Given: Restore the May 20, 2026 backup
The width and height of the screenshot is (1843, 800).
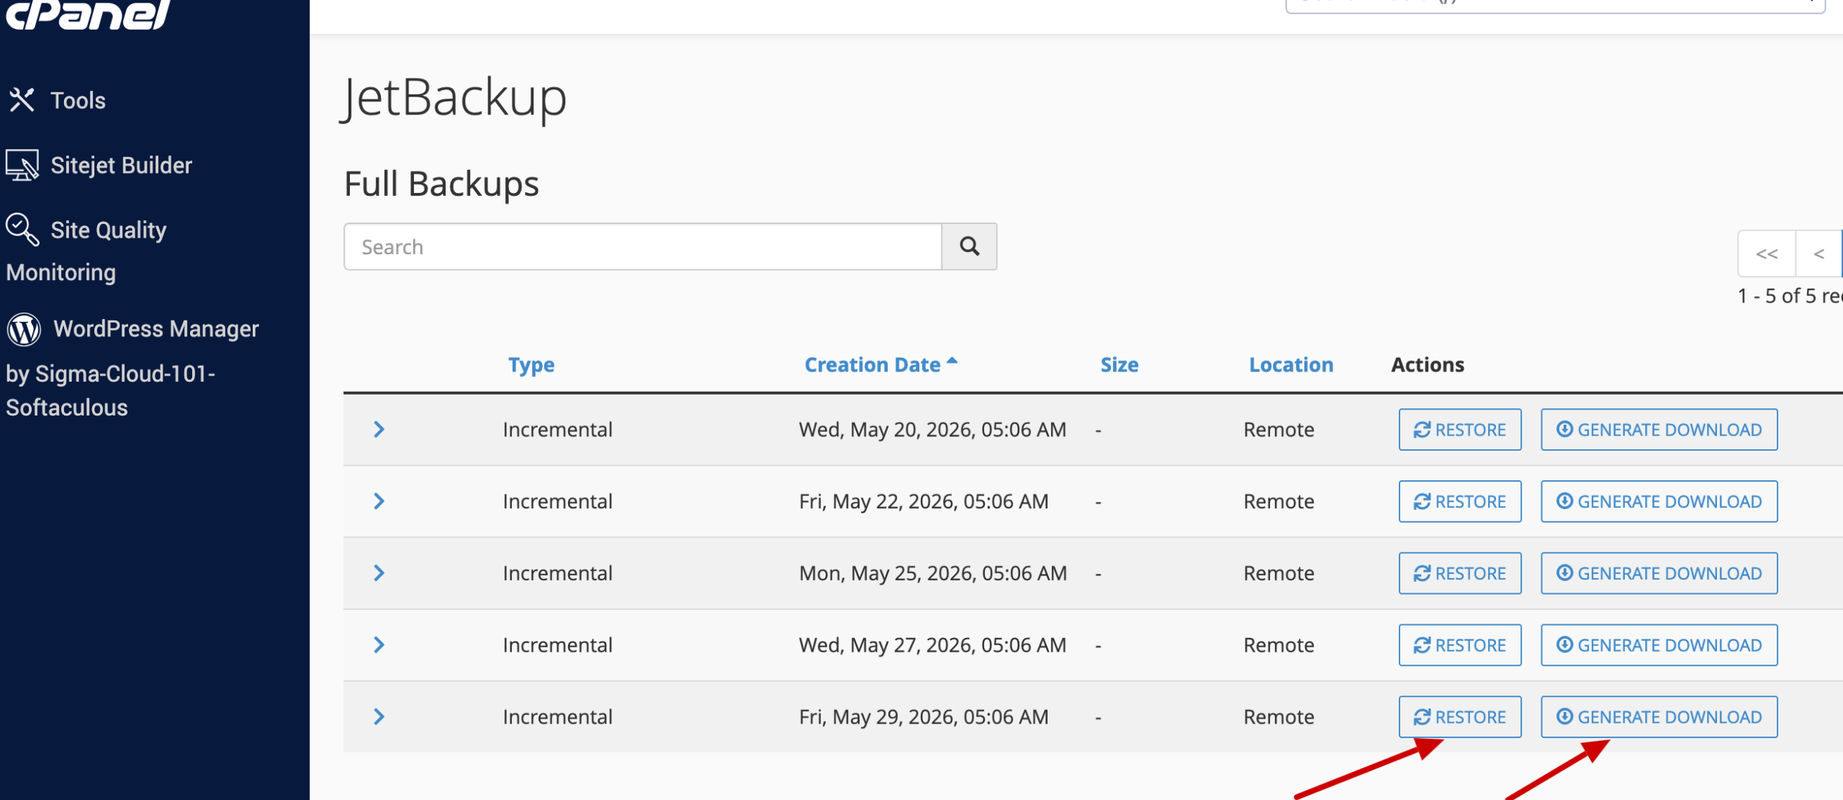Looking at the screenshot, I should 1460,430.
